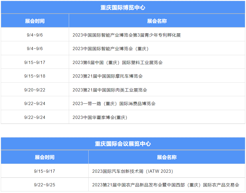This screenshot has width=246, height=193.
Task: Select 2023中国国际智能产业博览会（重庆）
Action: 111,49
